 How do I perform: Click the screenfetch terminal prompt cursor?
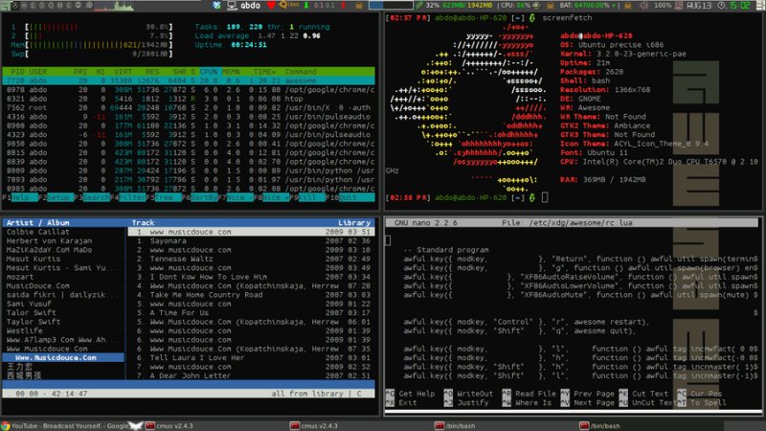tap(545, 197)
